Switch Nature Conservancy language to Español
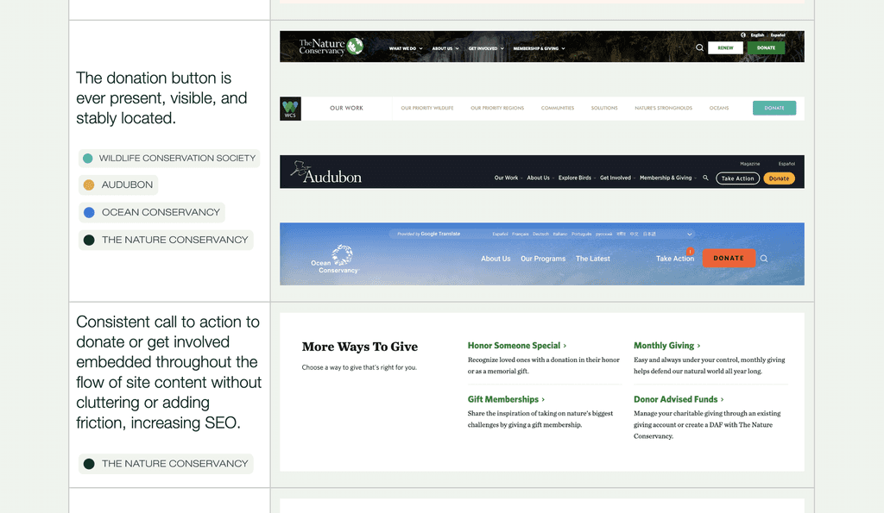Image resolution: width=884 pixels, height=513 pixels. [x=778, y=34]
